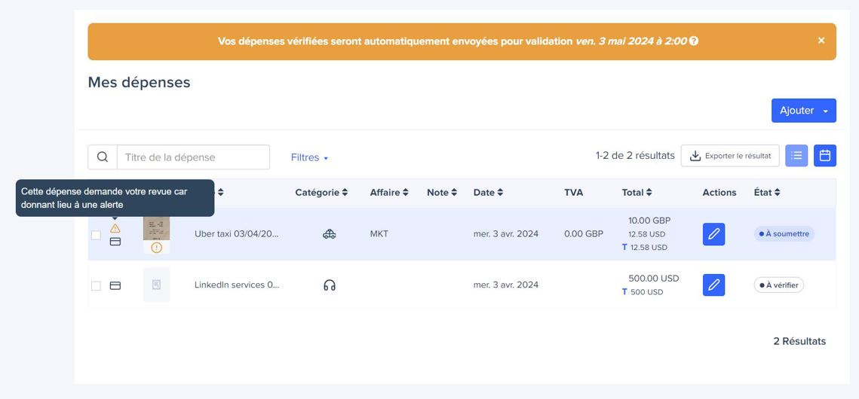
Task: Click the taxi category icon
Action: (x=330, y=234)
